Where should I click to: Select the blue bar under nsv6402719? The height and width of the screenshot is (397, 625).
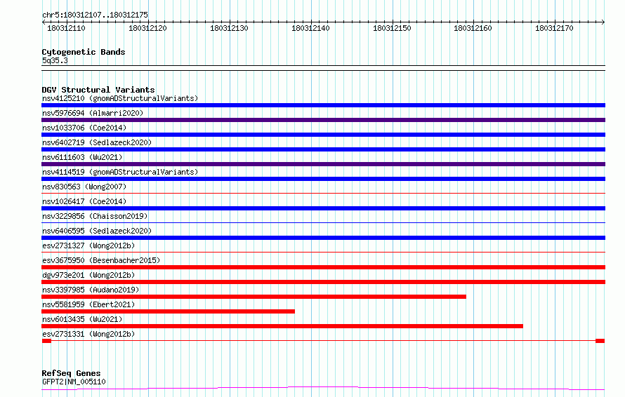click(x=323, y=149)
